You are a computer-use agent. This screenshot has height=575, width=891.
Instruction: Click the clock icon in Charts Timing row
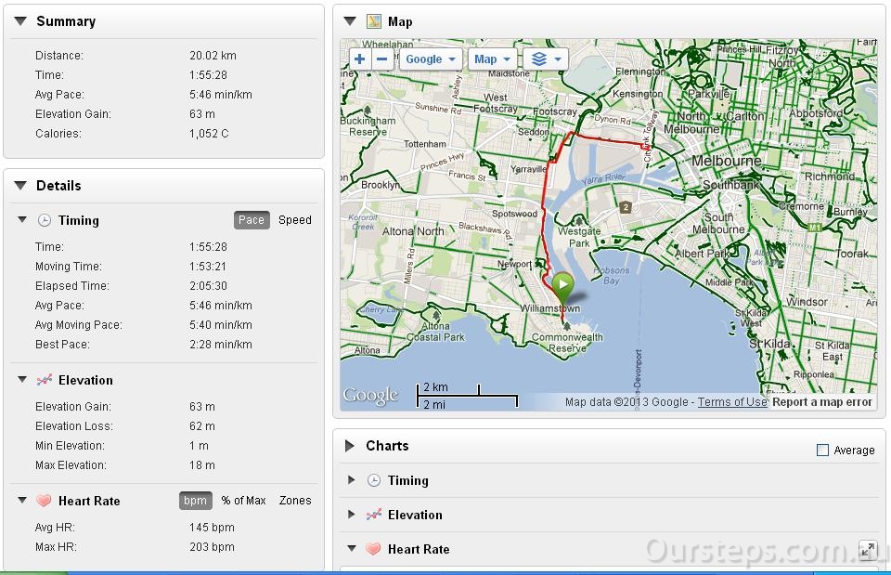click(373, 480)
